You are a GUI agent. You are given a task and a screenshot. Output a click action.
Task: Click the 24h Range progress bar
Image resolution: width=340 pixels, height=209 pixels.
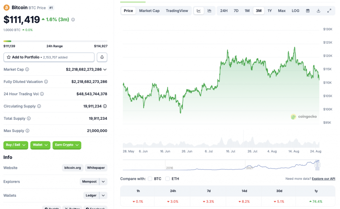(x=55, y=41)
